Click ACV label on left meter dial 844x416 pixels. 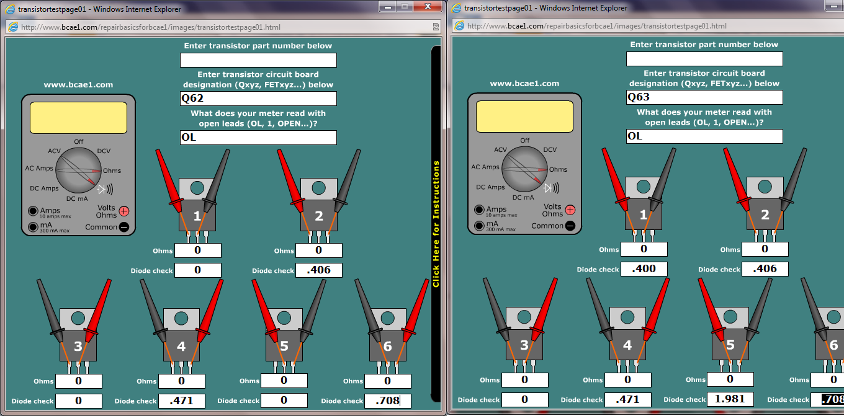click(55, 151)
